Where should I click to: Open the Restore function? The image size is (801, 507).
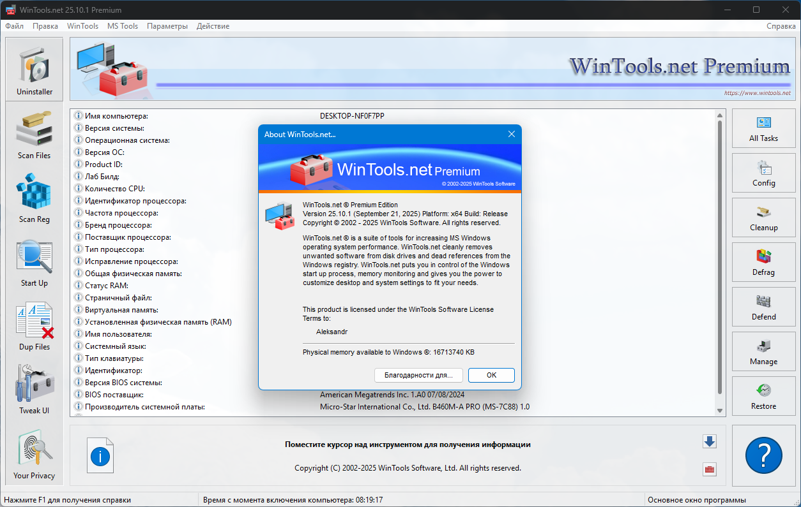pos(763,397)
